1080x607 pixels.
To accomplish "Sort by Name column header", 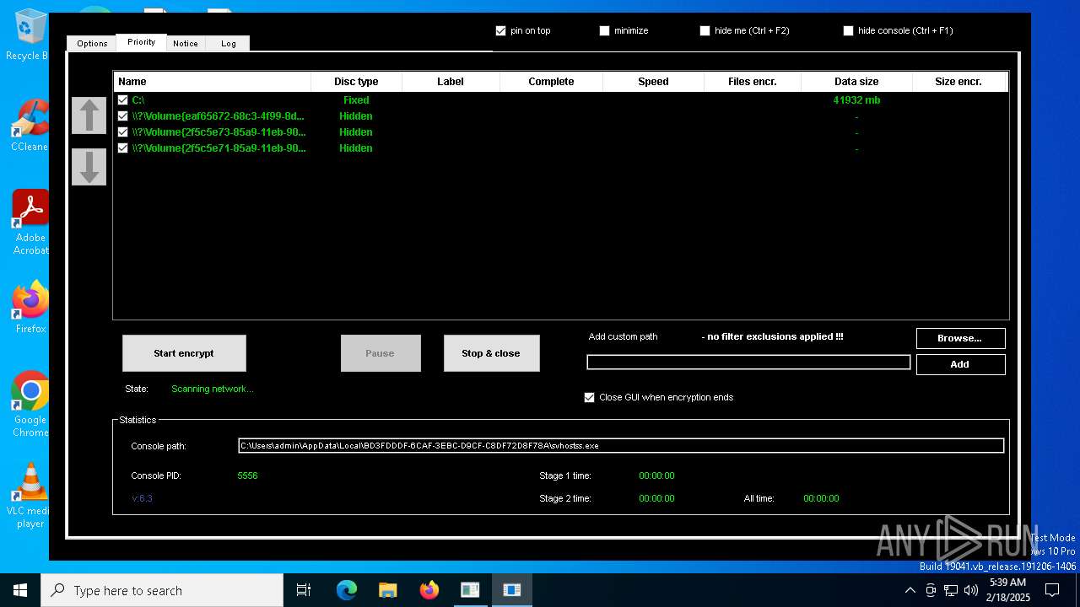I will point(212,82).
